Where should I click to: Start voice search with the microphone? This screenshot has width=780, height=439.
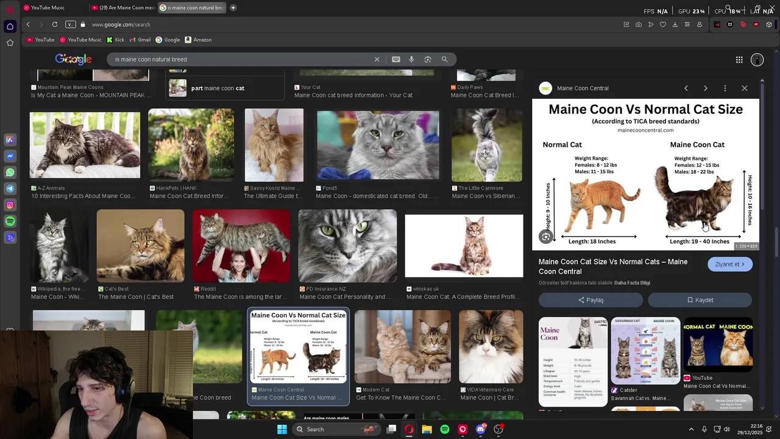411,59
